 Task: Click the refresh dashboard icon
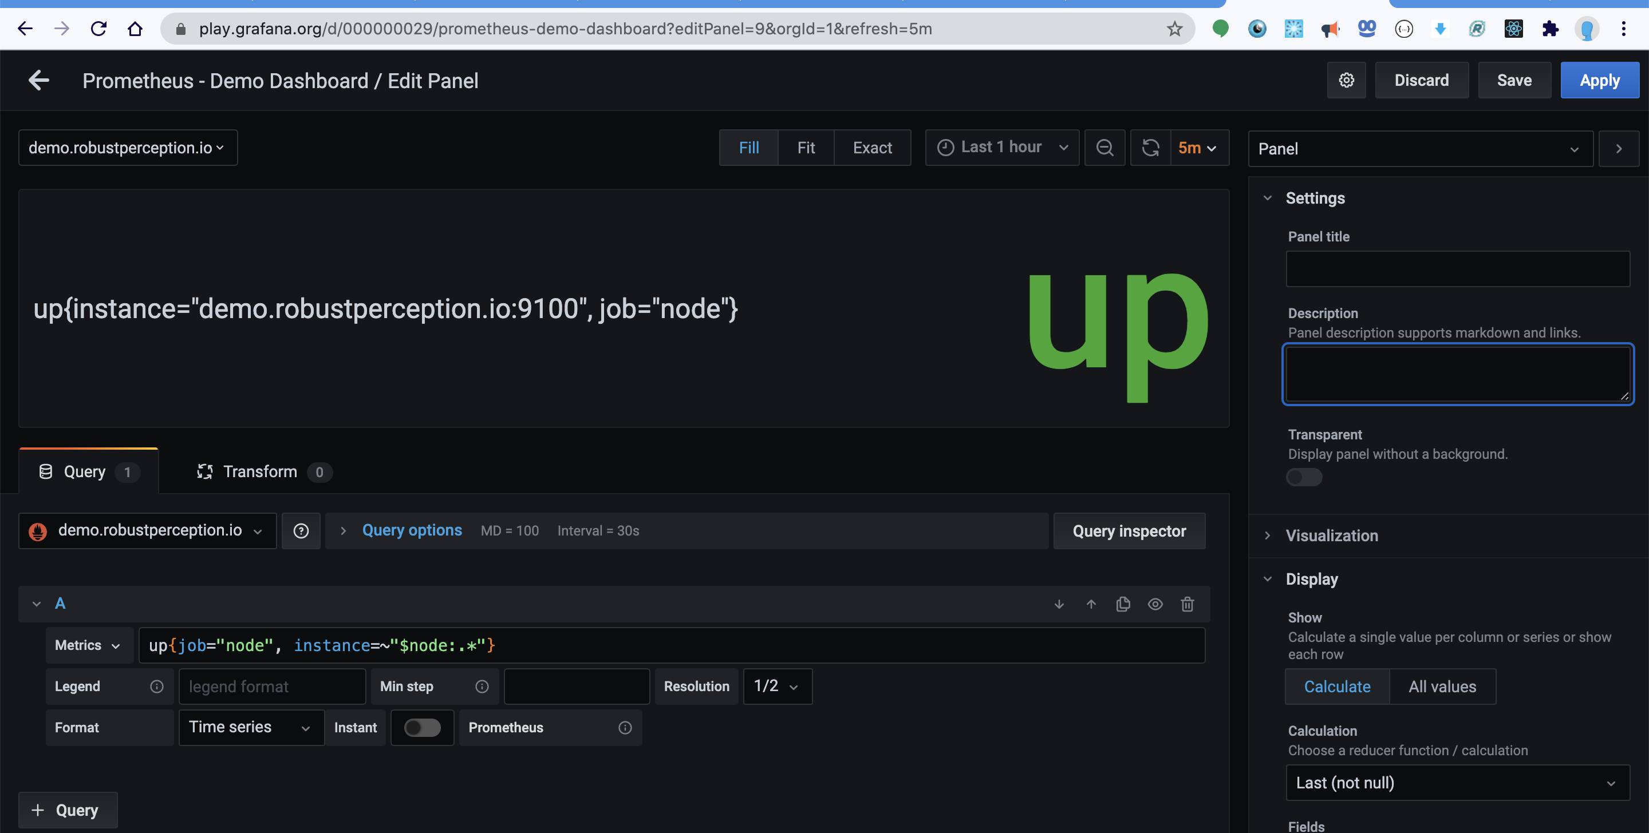click(1150, 148)
